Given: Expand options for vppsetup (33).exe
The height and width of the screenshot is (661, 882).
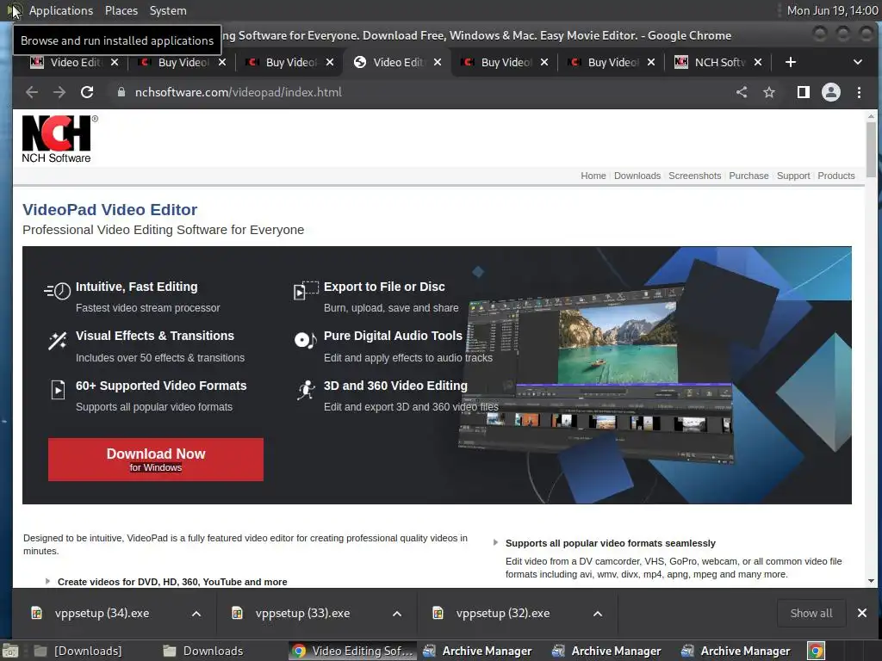Looking at the screenshot, I should click(397, 613).
